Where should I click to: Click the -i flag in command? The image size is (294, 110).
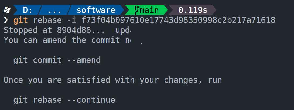tap(72, 20)
